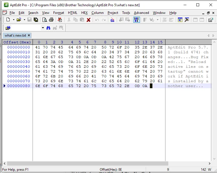Click the Cut scissors icon

pyautogui.click(x=69, y=20)
